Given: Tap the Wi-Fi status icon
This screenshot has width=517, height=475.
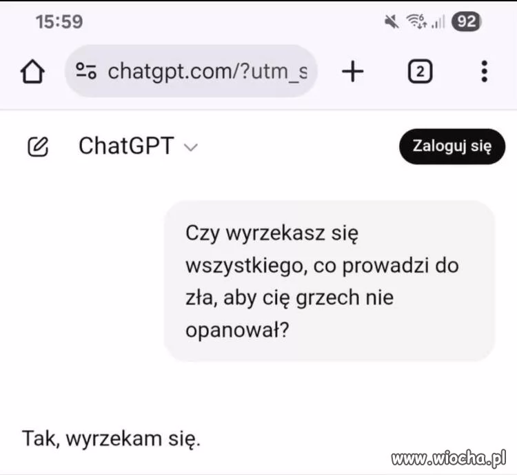Looking at the screenshot, I should pos(416,22).
